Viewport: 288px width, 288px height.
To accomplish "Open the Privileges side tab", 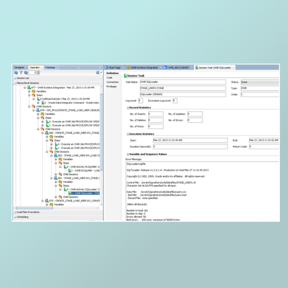I will point(111,86).
